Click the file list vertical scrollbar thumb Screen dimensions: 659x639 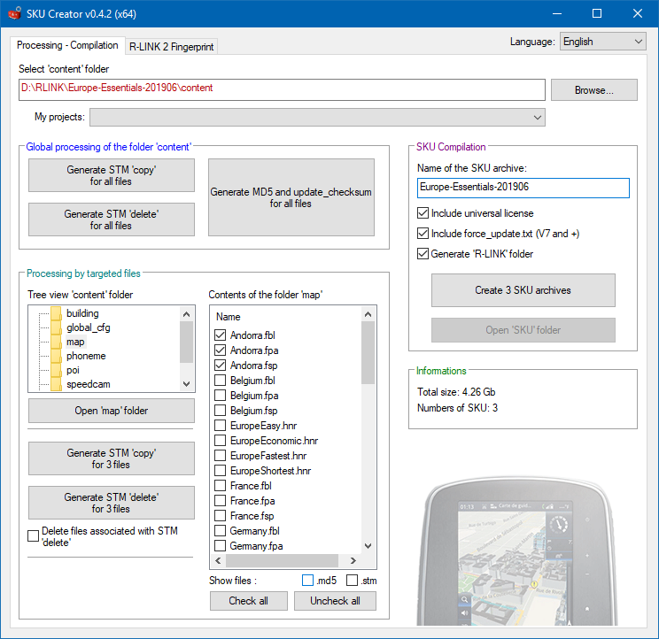[368, 352]
